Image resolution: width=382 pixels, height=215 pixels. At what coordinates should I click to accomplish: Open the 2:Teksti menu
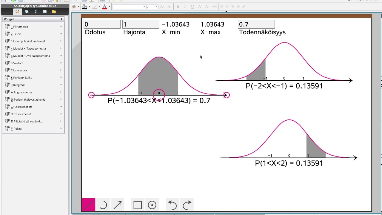point(33,34)
